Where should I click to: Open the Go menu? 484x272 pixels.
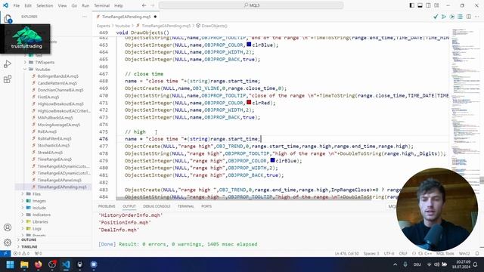click(x=74, y=5)
